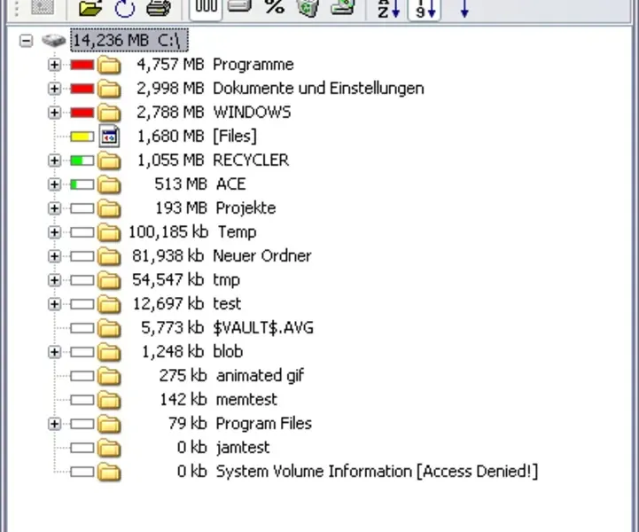Click the toolbar icon after the recycle bin
The image size is (639, 532).
[x=342, y=6]
